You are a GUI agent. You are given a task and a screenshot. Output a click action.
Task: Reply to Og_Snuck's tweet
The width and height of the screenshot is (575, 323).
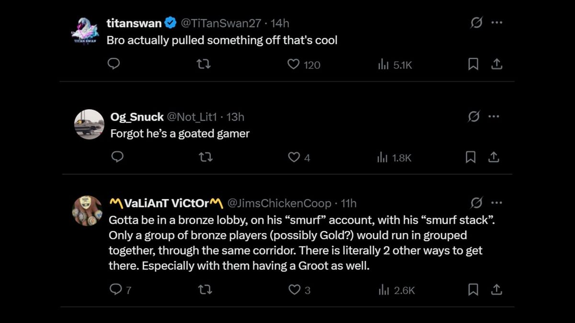pos(117,157)
